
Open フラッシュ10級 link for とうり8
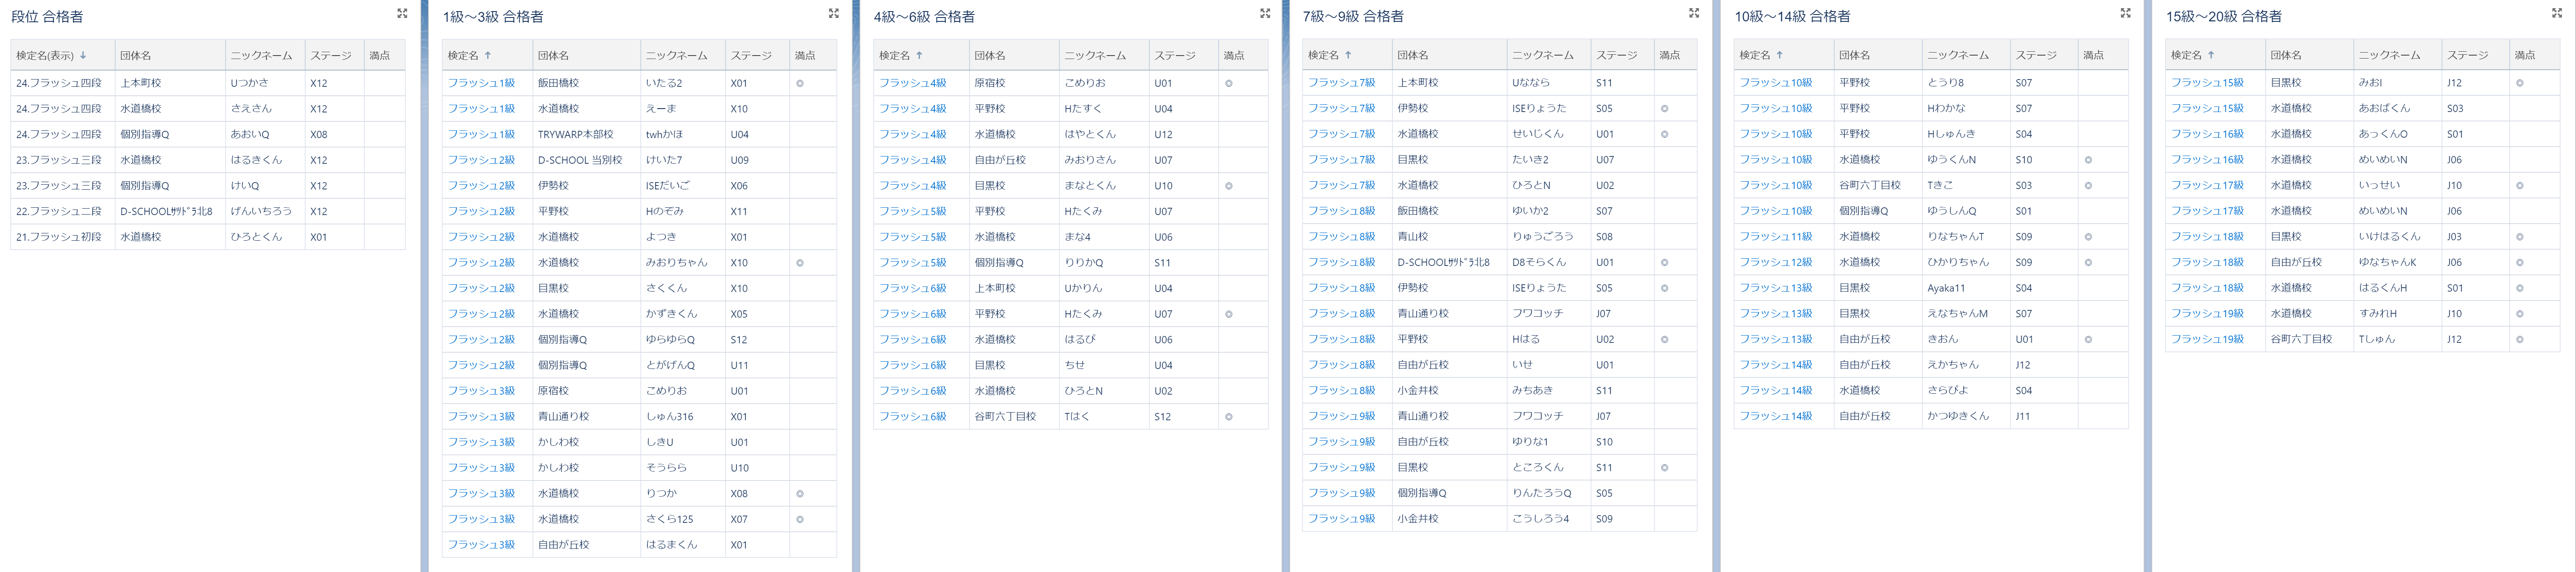[x=1776, y=83]
